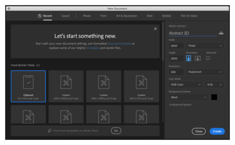Expand Advanced Options
The height and width of the screenshot is (145, 235).
pos(181,105)
